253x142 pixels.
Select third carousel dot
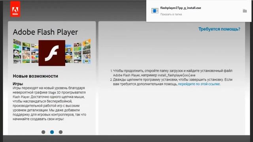point(60,132)
